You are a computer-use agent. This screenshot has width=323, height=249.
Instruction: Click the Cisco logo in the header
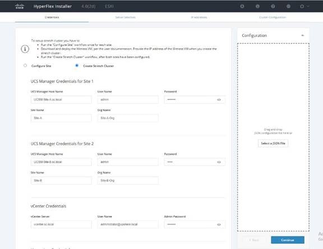(20, 6)
